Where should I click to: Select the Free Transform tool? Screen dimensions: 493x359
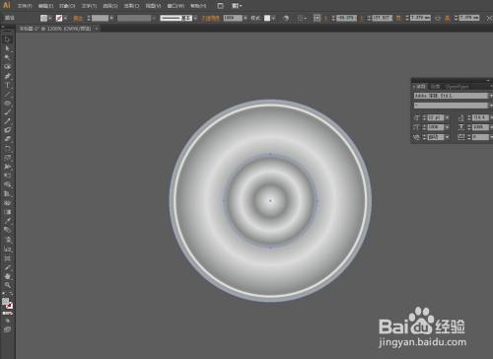(x=7, y=176)
